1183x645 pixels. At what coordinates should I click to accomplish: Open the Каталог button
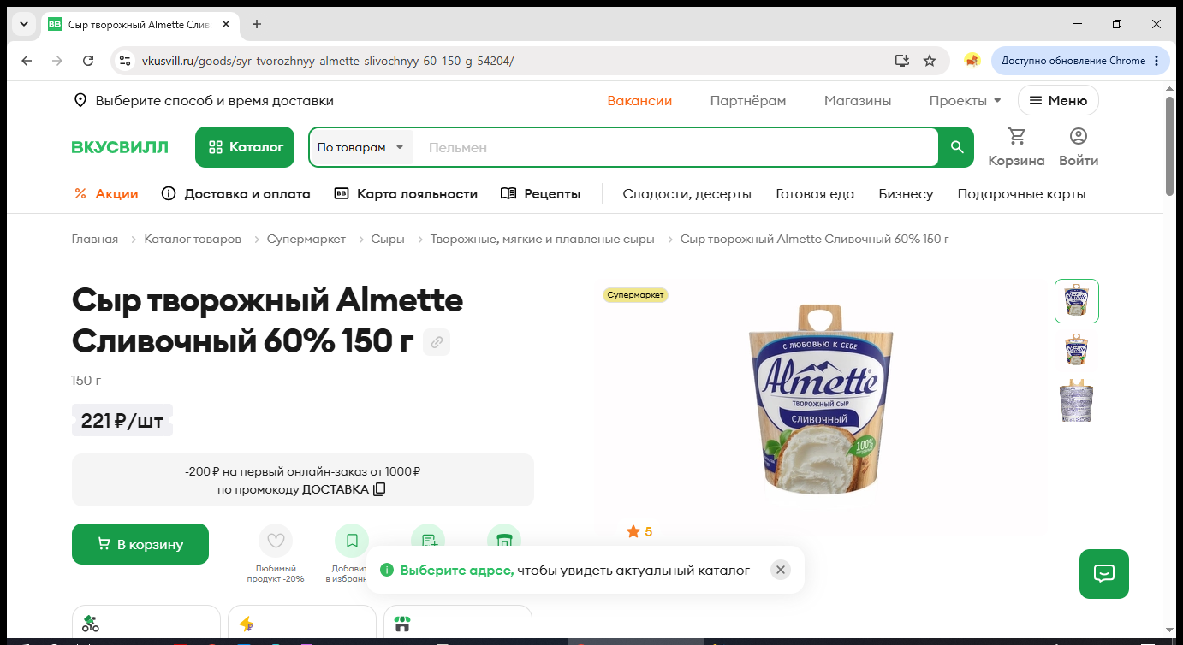point(245,147)
